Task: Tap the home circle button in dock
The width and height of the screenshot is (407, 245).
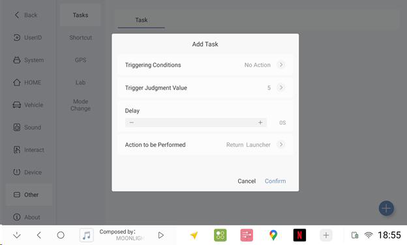Action: [61, 235]
